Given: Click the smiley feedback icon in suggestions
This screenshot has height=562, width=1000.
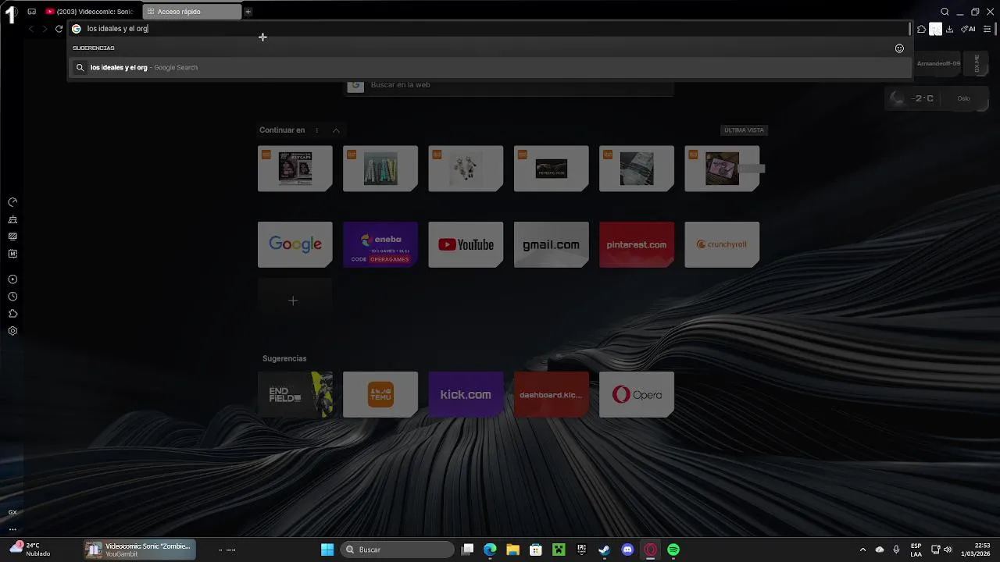Looking at the screenshot, I should [899, 48].
